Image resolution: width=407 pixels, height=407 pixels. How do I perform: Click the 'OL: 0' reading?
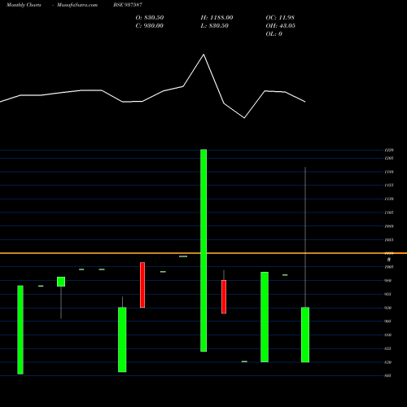tap(274, 33)
